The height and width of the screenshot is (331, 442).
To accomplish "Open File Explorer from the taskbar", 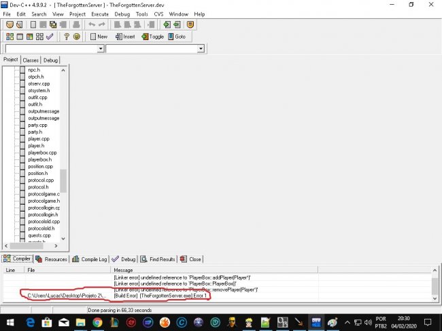I will (80, 322).
